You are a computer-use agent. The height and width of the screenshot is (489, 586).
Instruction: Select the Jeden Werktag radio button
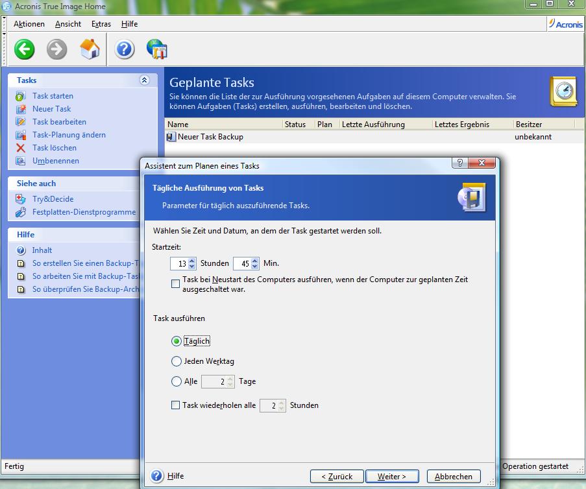pyautogui.click(x=176, y=361)
